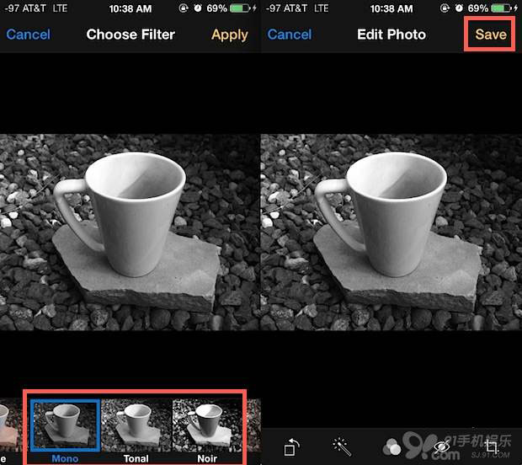Tap the 10:38 AM clock on left screen
Image resolution: width=522 pixels, height=465 pixels.
pos(130,8)
